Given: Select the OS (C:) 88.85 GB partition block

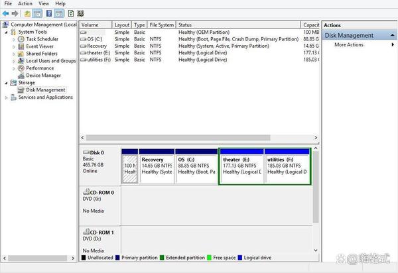Looking at the screenshot, I should (196, 166).
